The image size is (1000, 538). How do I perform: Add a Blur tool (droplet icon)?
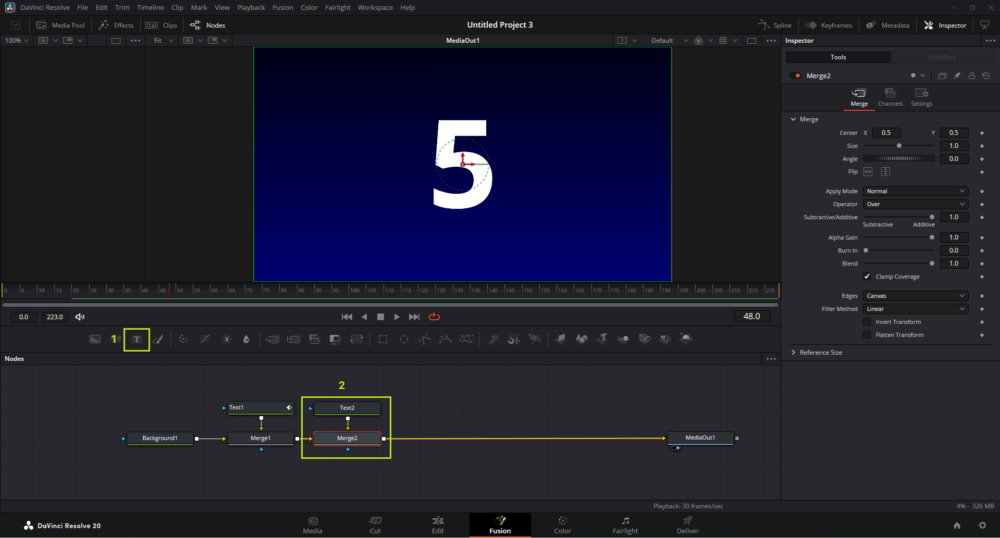[246, 340]
